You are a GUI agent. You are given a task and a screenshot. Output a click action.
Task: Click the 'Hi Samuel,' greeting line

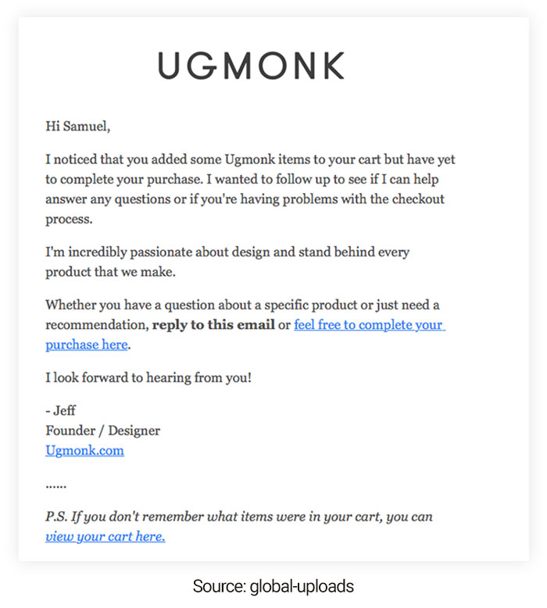click(77, 124)
